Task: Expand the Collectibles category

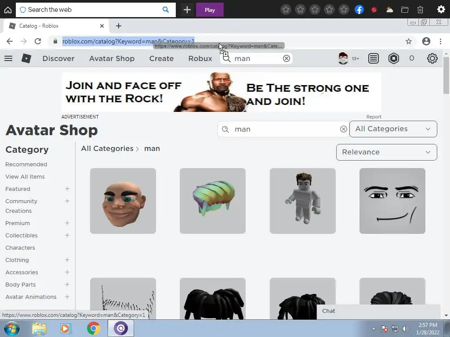Action: click(x=67, y=235)
